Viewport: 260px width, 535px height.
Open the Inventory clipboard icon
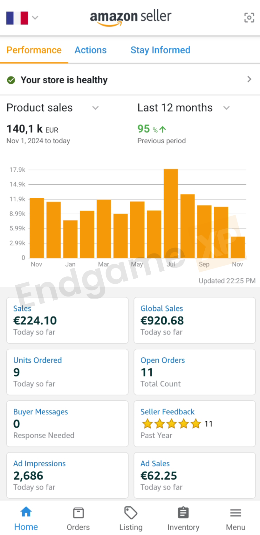coord(183,513)
